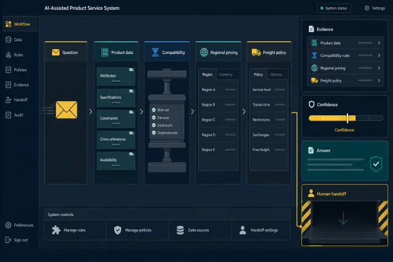This screenshot has height=262, width=393.
Task: Click the Evidence panel document icon
Action: point(311,29)
